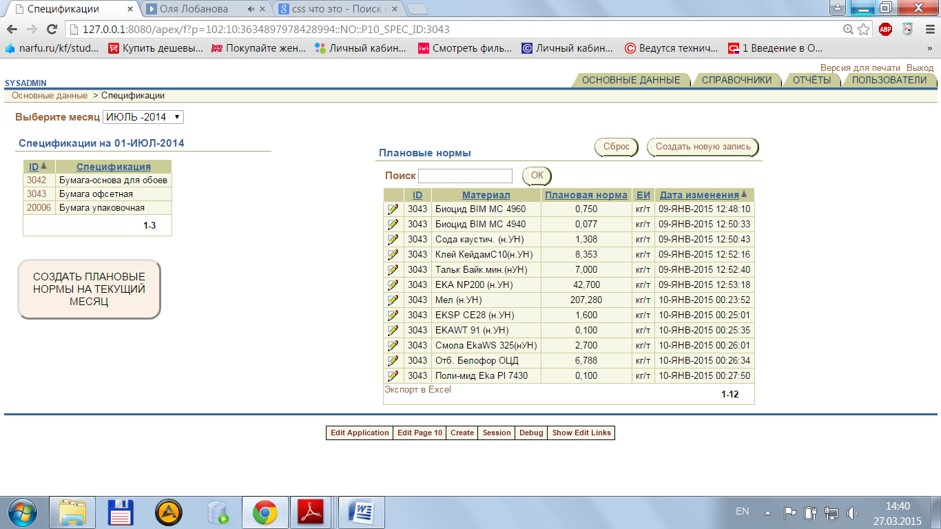Click Edit Application in developer toolbar

[360, 433]
